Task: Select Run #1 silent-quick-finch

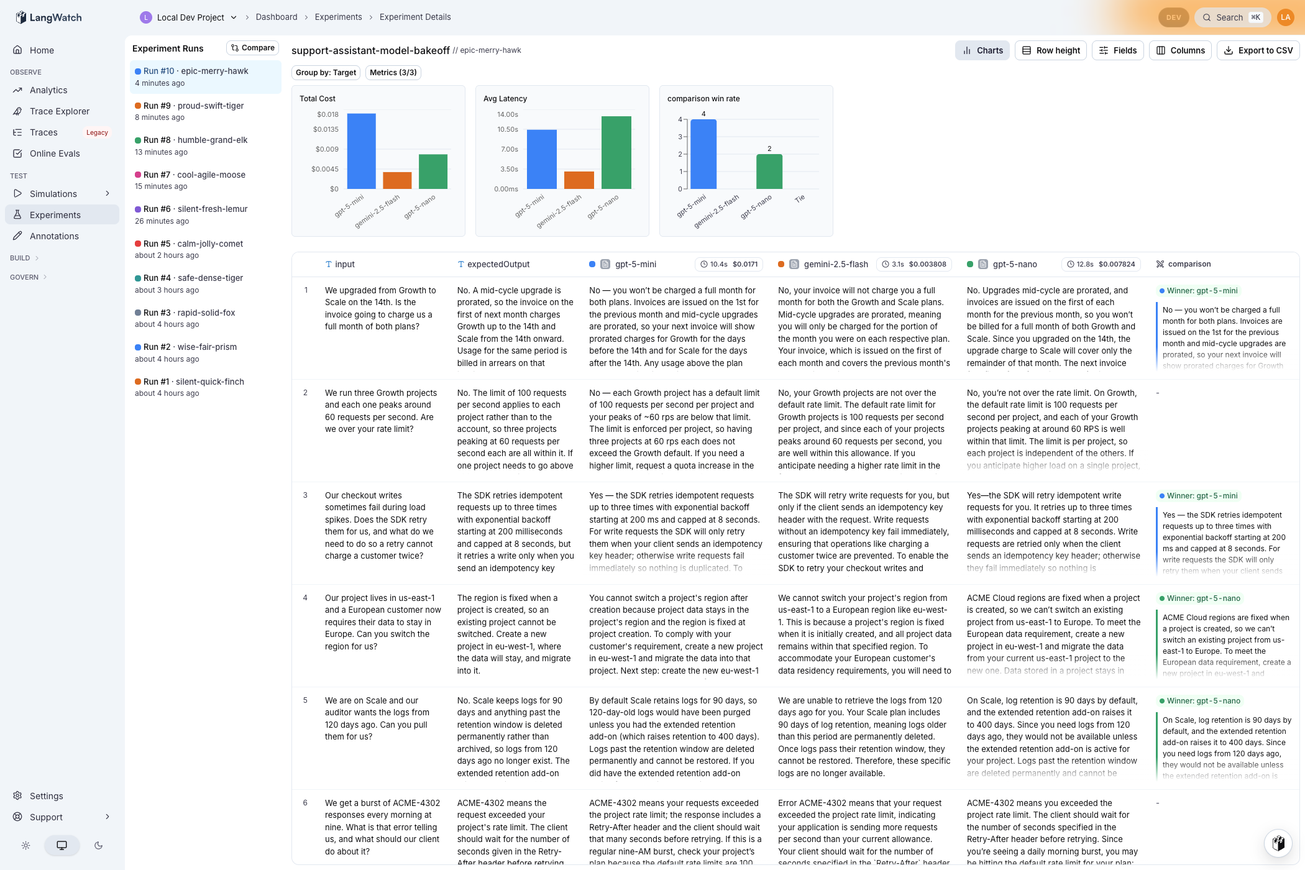Action: click(206, 387)
